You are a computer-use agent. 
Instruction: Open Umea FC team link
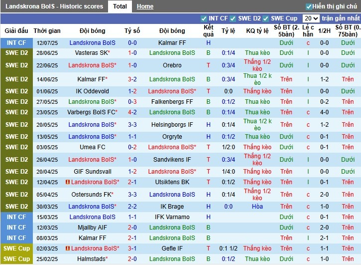[x=92, y=147]
